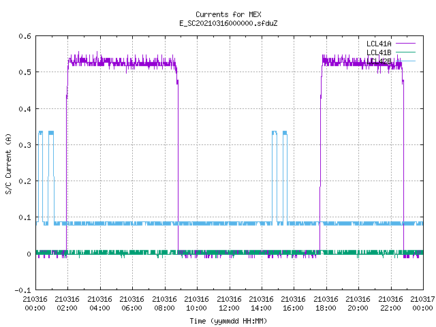The image size is (436, 327).
Task: Click the y-axis tick value 0.3
Action: 25,145
